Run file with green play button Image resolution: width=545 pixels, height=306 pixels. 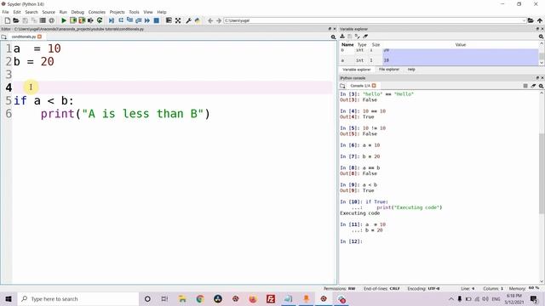point(64,20)
